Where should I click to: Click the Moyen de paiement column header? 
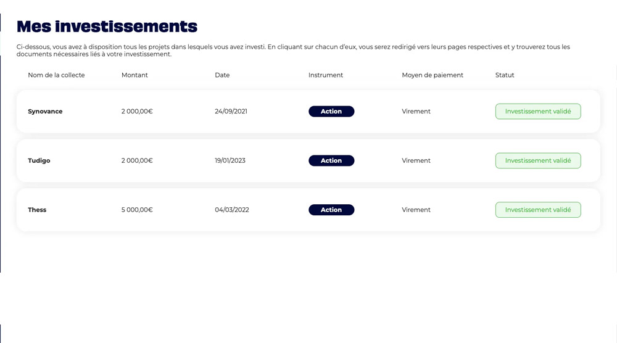coord(433,75)
